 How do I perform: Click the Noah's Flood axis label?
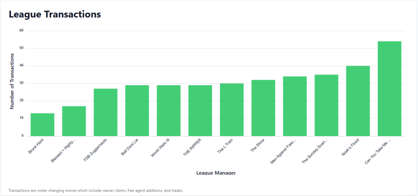point(351,147)
